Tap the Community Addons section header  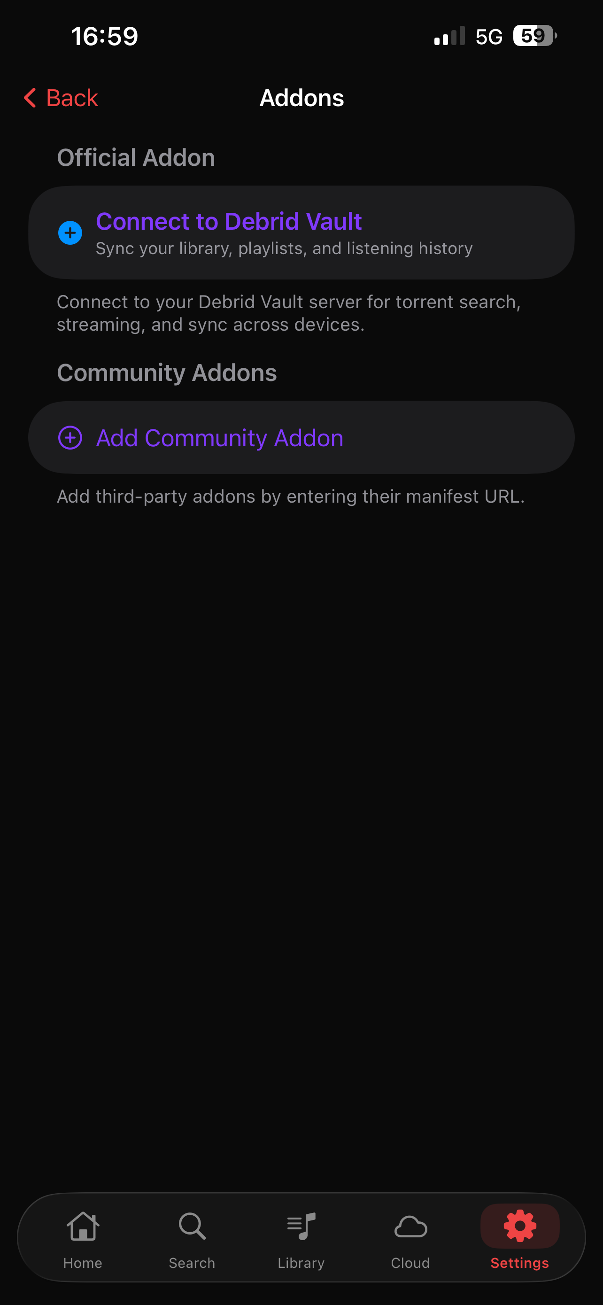167,373
